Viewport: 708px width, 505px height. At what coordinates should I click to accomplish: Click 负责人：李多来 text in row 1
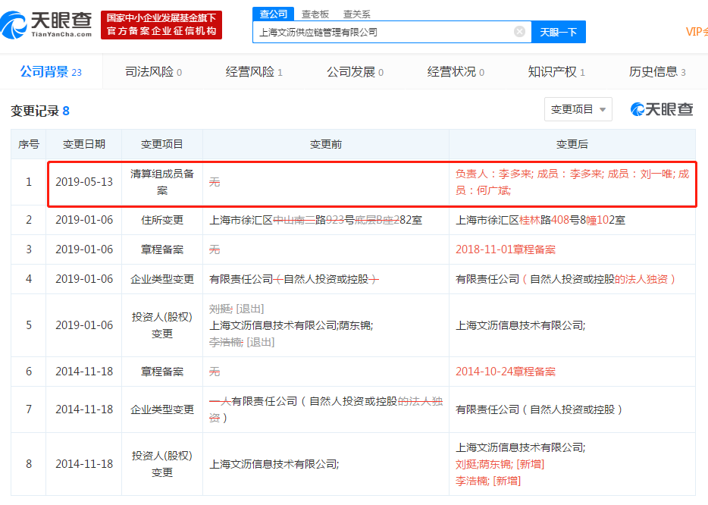click(x=494, y=174)
